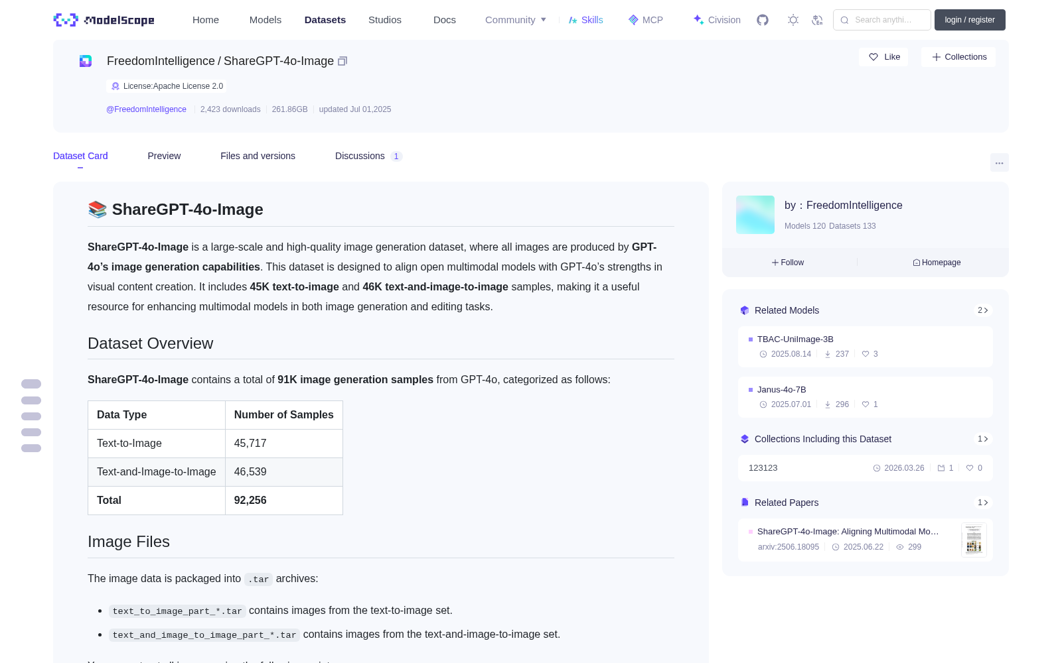The height and width of the screenshot is (663, 1062).
Task: Click the FreedomIntelligence owner name in the title
Action: tap(161, 61)
